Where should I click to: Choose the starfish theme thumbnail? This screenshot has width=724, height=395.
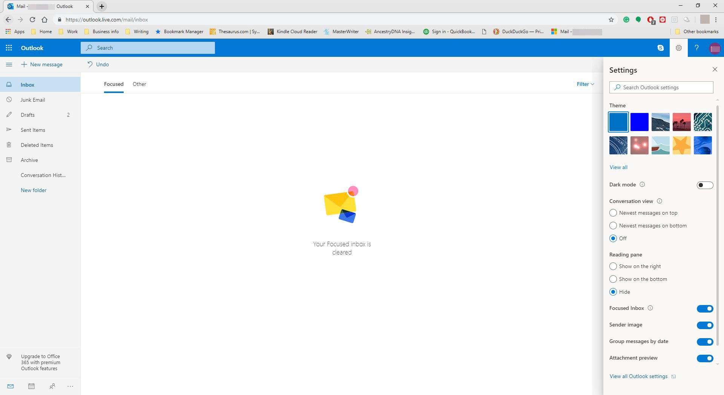[x=682, y=145]
